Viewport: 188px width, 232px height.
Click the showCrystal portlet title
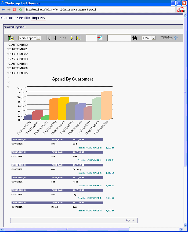15,27
